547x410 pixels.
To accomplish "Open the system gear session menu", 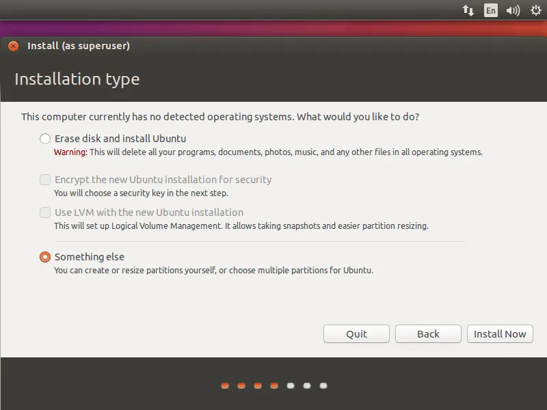I will tap(534, 10).
